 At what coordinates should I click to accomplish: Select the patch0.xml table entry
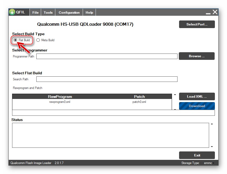click(x=139, y=102)
